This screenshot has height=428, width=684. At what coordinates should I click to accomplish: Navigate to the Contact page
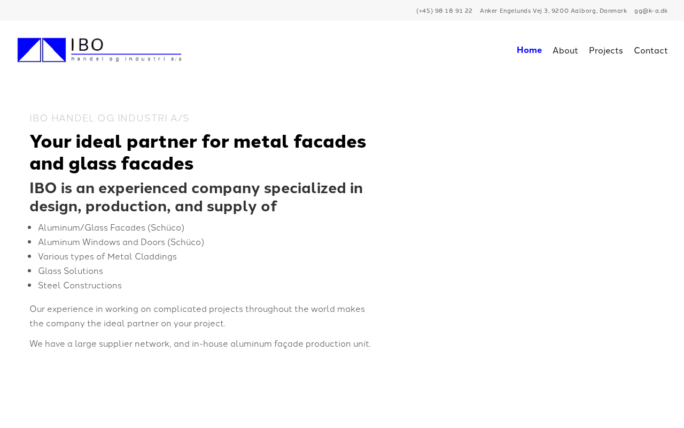(650, 51)
